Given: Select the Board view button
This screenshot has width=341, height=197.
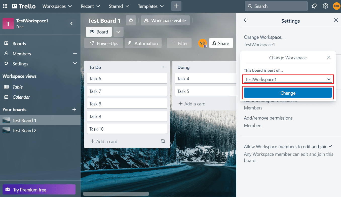Looking at the screenshot, I should point(99,32).
